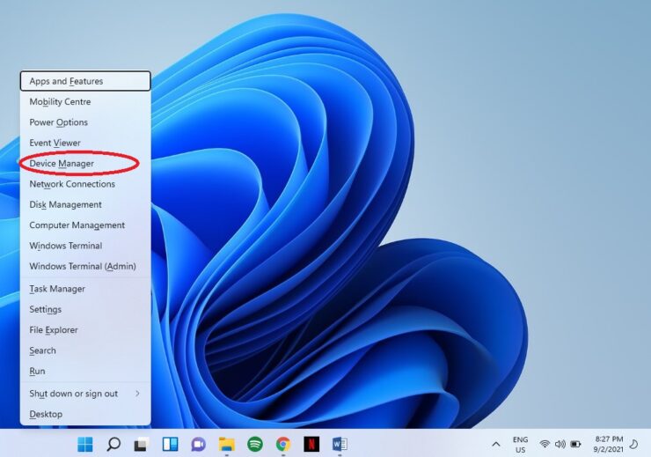Click the ENG US language indicator
This screenshot has height=457, width=651.
pos(520,445)
